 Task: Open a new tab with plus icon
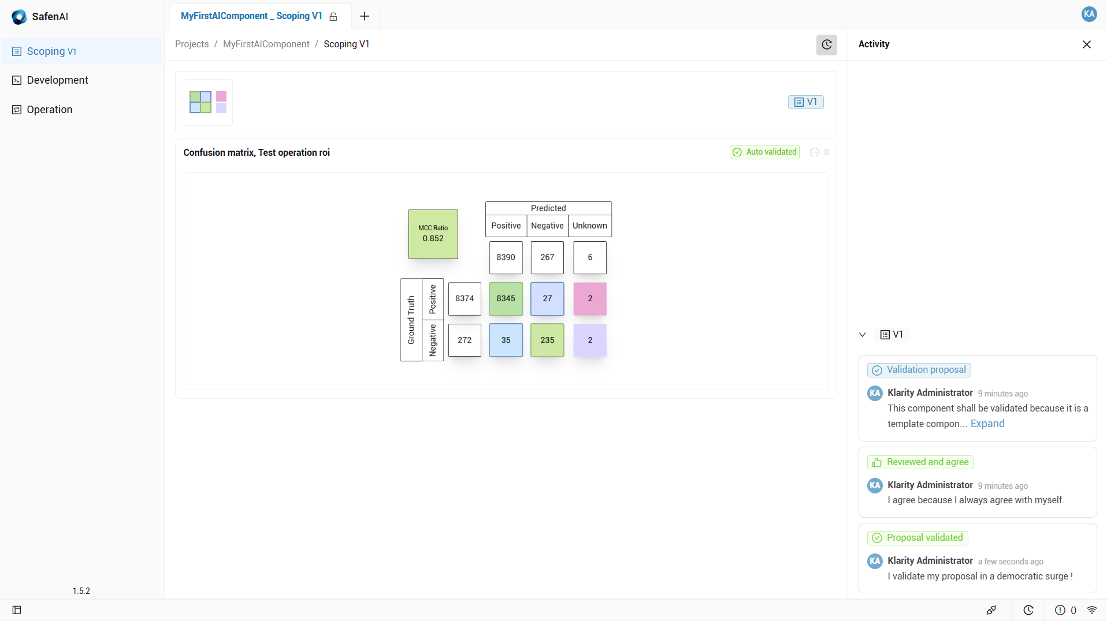[365, 16]
